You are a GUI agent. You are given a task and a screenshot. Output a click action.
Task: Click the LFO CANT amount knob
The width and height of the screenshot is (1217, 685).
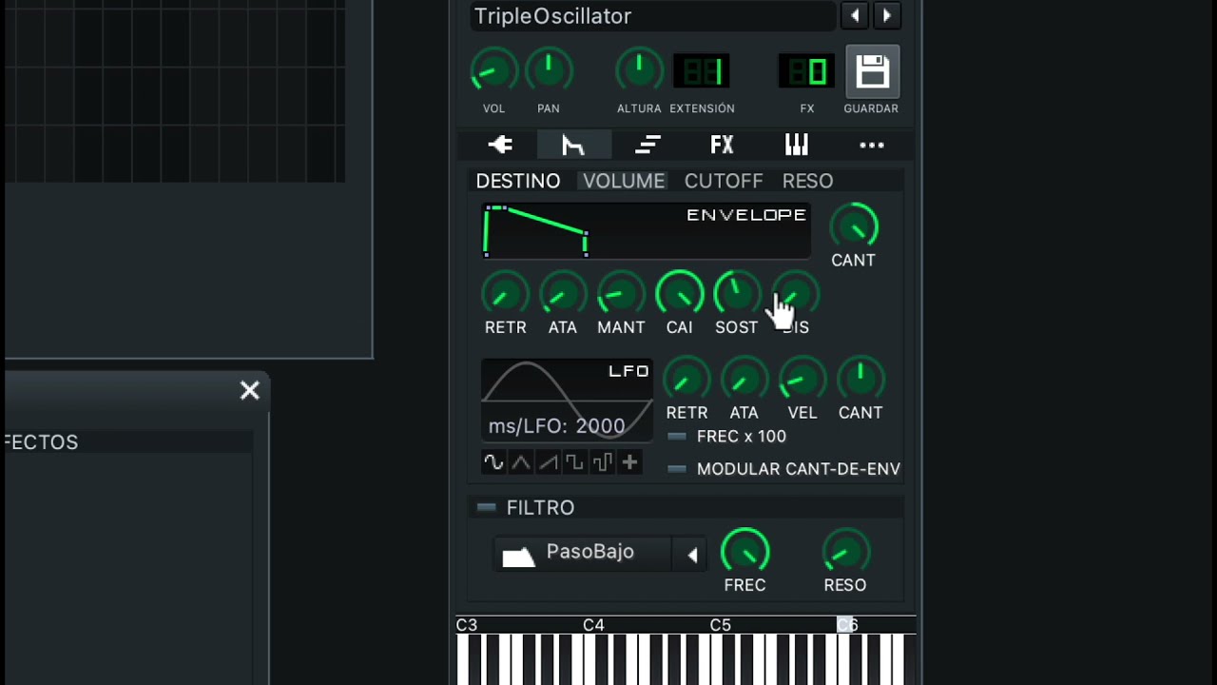860,379
